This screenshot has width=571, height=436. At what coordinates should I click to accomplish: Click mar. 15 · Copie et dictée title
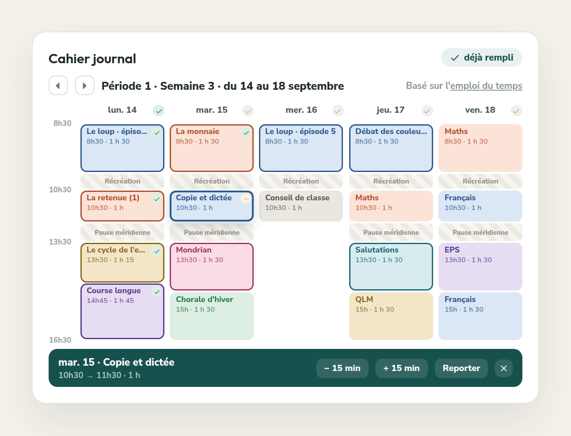pos(116,362)
